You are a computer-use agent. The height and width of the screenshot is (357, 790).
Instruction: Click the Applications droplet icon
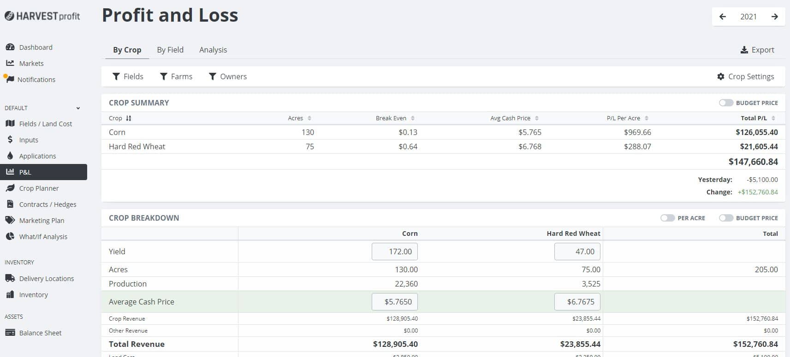(x=10, y=156)
